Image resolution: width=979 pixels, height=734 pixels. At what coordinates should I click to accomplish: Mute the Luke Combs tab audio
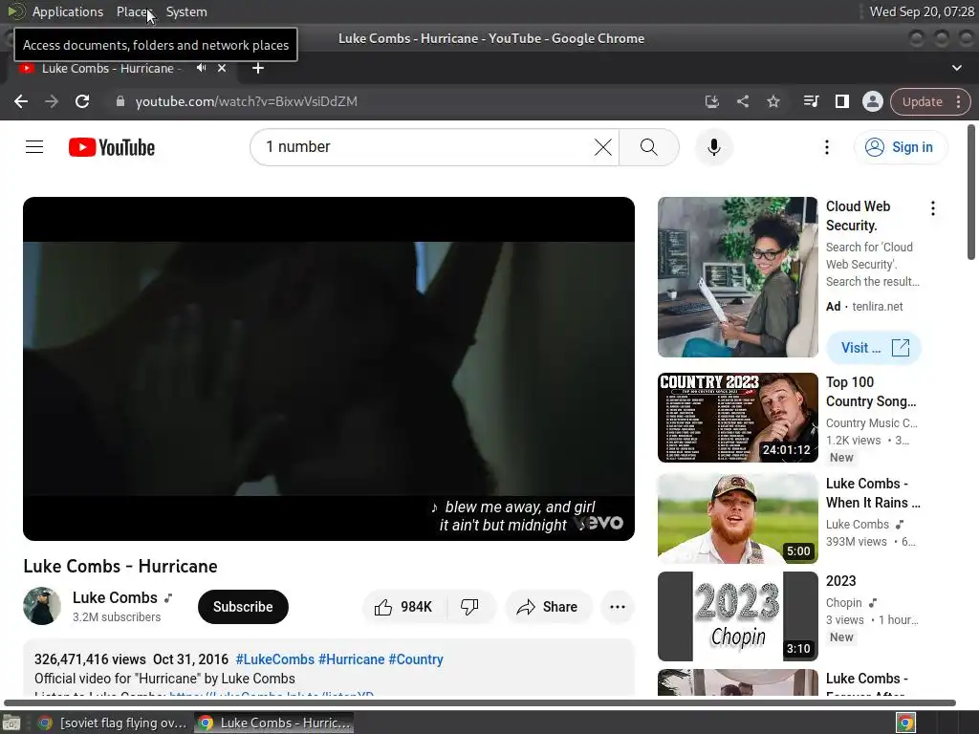tap(201, 68)
